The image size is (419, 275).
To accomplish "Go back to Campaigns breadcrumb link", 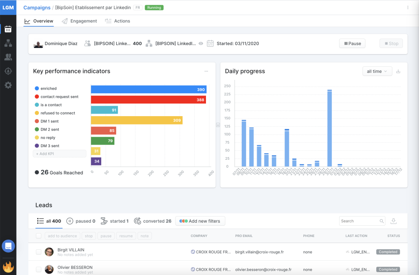I will (37, 7).
